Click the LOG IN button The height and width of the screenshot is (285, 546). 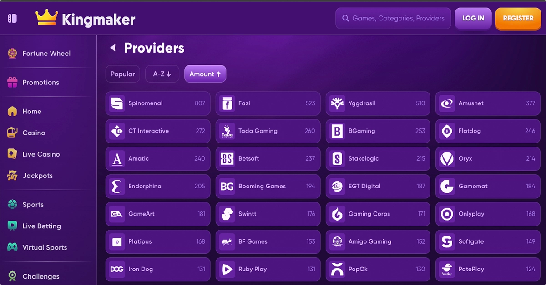click(473, 19)
